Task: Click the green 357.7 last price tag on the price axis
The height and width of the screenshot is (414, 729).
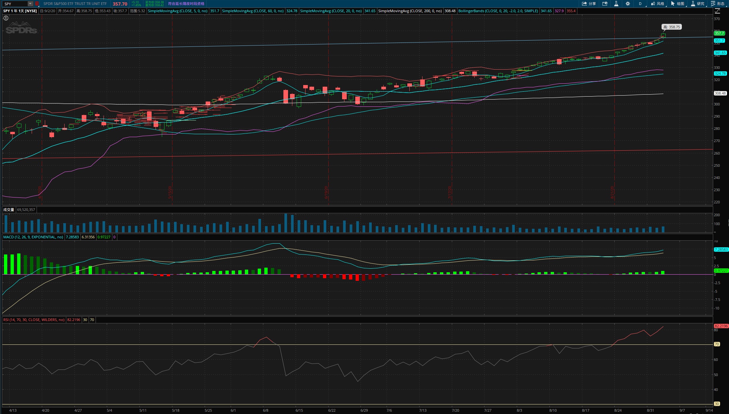Action: [719, 33]
